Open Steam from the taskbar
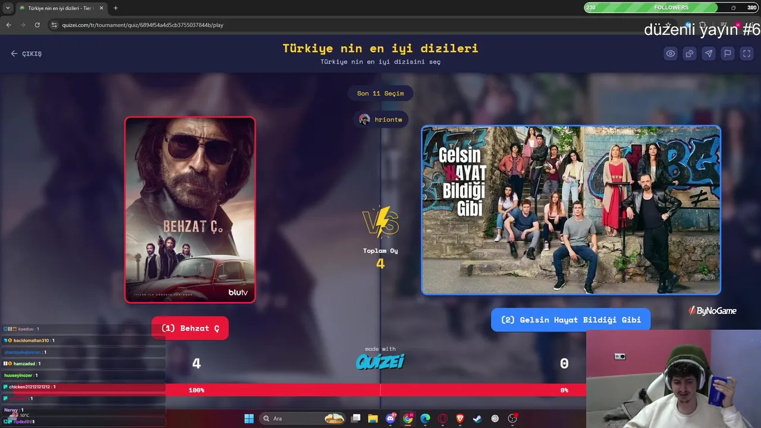 click(x=477, y=418)
